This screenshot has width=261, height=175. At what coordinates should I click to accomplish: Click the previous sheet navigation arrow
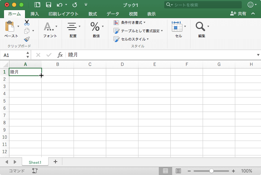pos(7,162)
